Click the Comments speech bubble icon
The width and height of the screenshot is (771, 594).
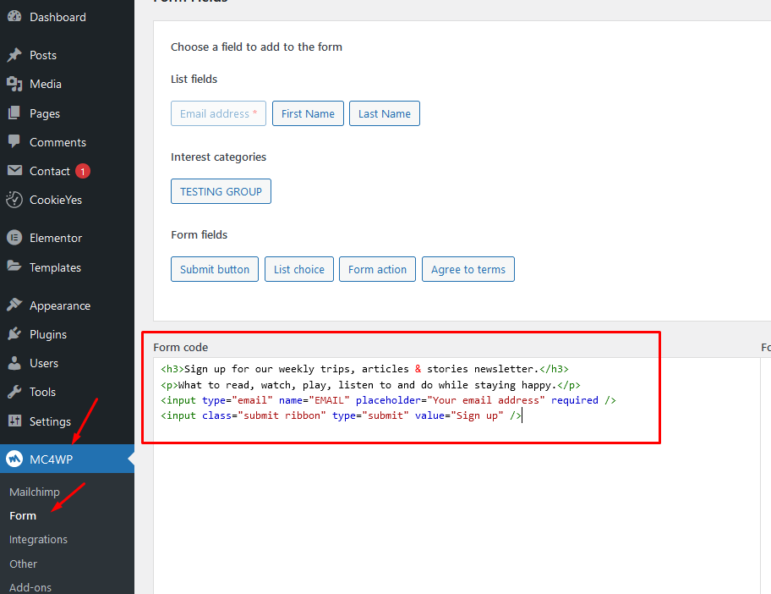(14, 142)
